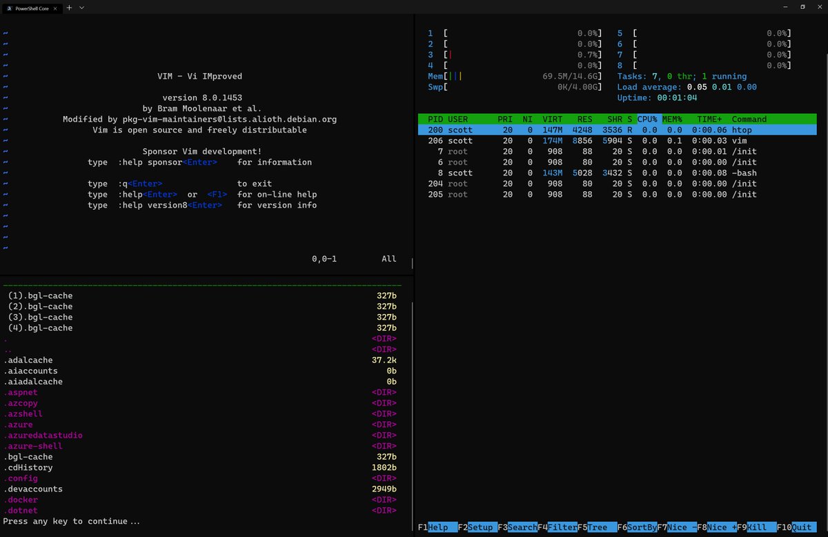Switch to the PowerShell Core tab
The image size is (828, 537).
[x=31, y=8]
